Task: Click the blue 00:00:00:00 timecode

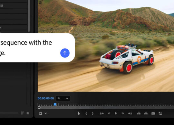Action: tap(46, 98)
